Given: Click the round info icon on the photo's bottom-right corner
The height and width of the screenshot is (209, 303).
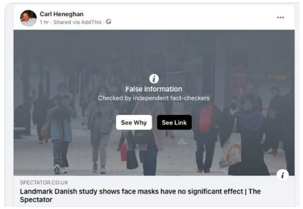Looking at the screenshot, I should (283, 175).
